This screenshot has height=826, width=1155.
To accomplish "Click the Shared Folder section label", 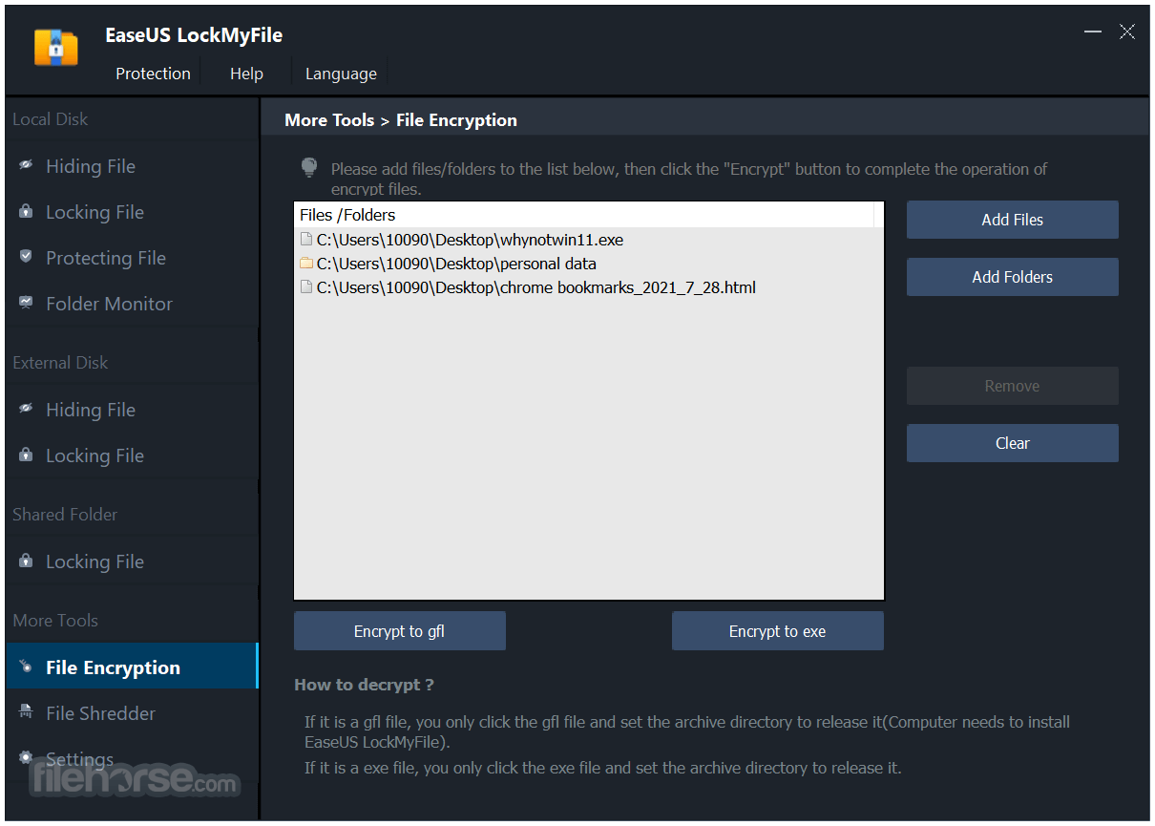I will pyautogui.click(x=65, y=515).
